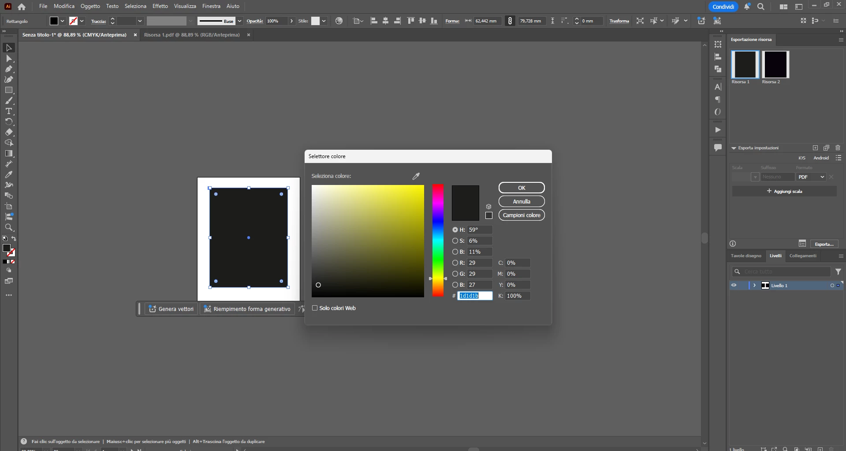
Task: Open the Paragraph panel icon
Action: [718, 100]
